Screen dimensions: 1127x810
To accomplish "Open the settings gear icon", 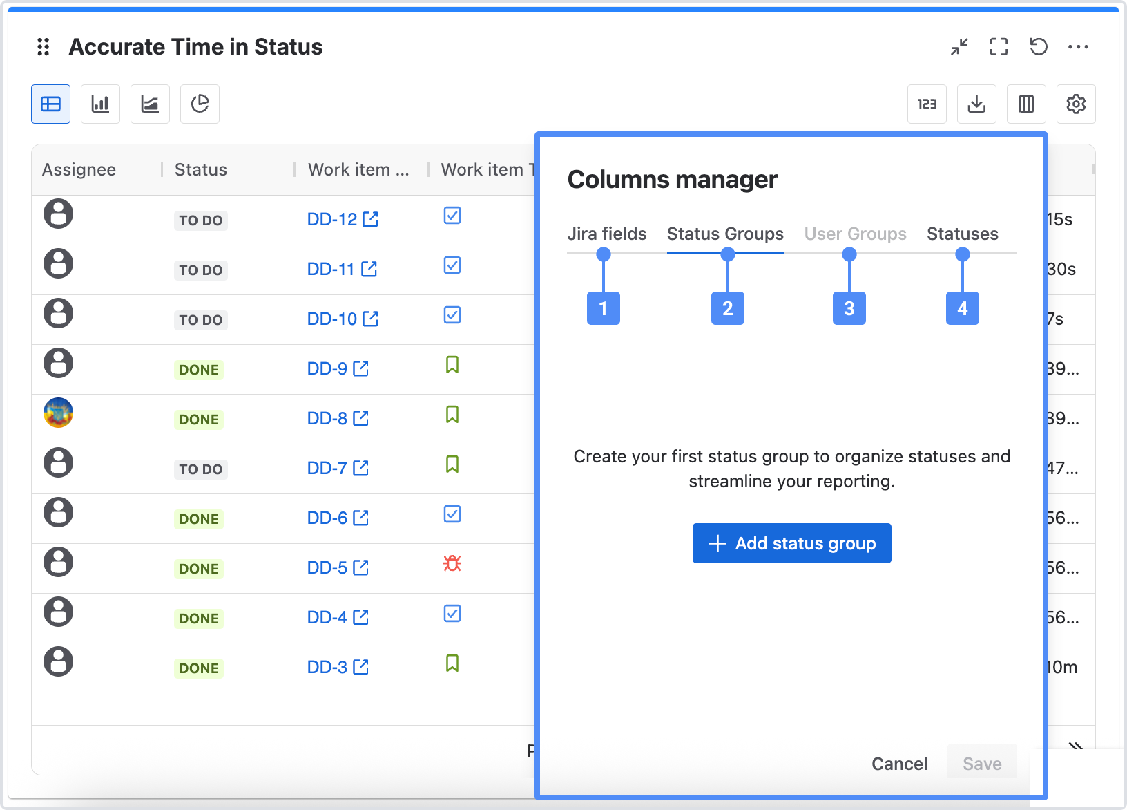I will [x=1076, y=104].
